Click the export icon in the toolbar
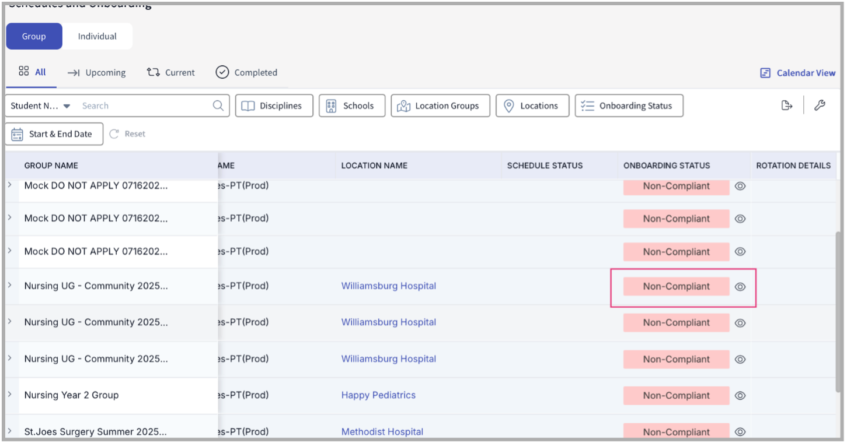This screenshot has width=847, height=443. 787,106
